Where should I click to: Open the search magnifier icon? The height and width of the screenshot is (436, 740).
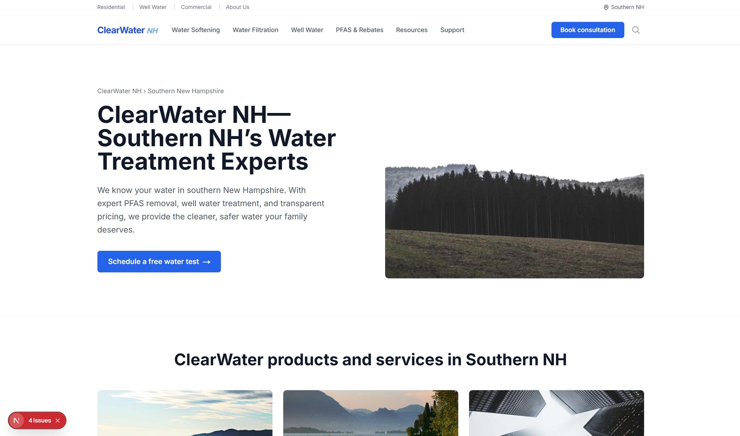[x=636, y=30]
